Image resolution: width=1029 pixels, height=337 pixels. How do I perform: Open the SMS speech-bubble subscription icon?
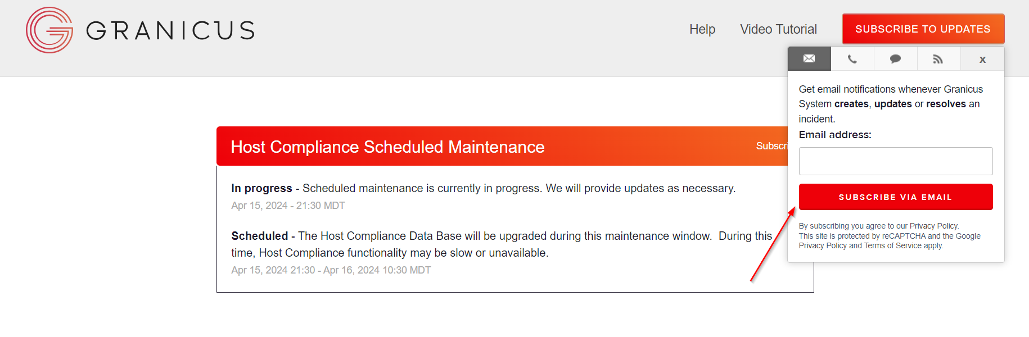point(895,58)
